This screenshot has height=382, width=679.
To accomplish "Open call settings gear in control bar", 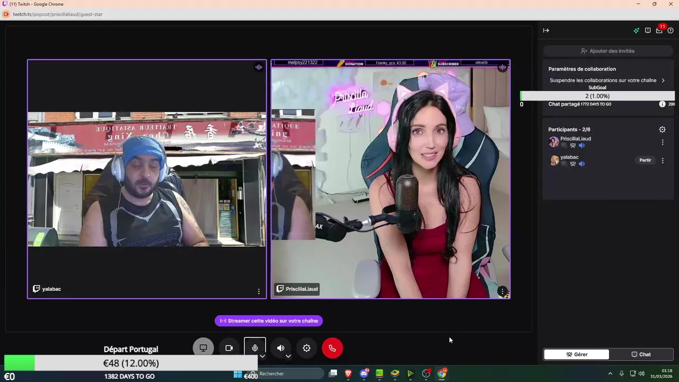I will tap(307, 348).
